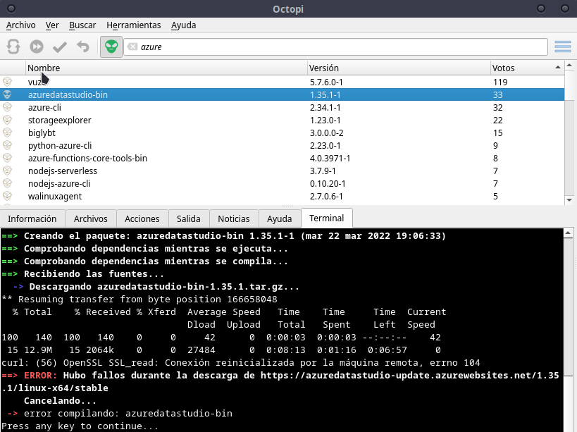
Task: Click version 2.34.1-1 cell
Action: [x=325, y=107]
